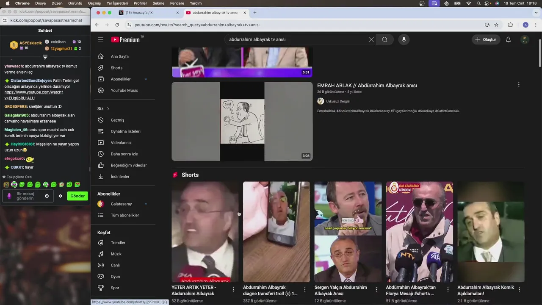The width and height of the screenshot is (542, 305).
Task: Open YouTube notifications bell
Action: (x=509, y=39)
